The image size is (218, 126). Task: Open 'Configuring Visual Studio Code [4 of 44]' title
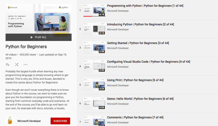(x=149, y=62)
